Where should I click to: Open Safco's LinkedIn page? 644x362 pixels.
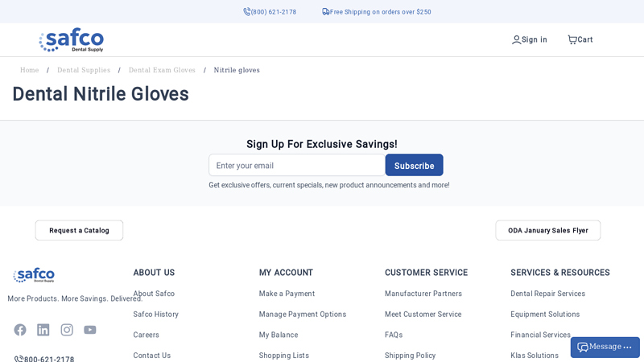43,330
